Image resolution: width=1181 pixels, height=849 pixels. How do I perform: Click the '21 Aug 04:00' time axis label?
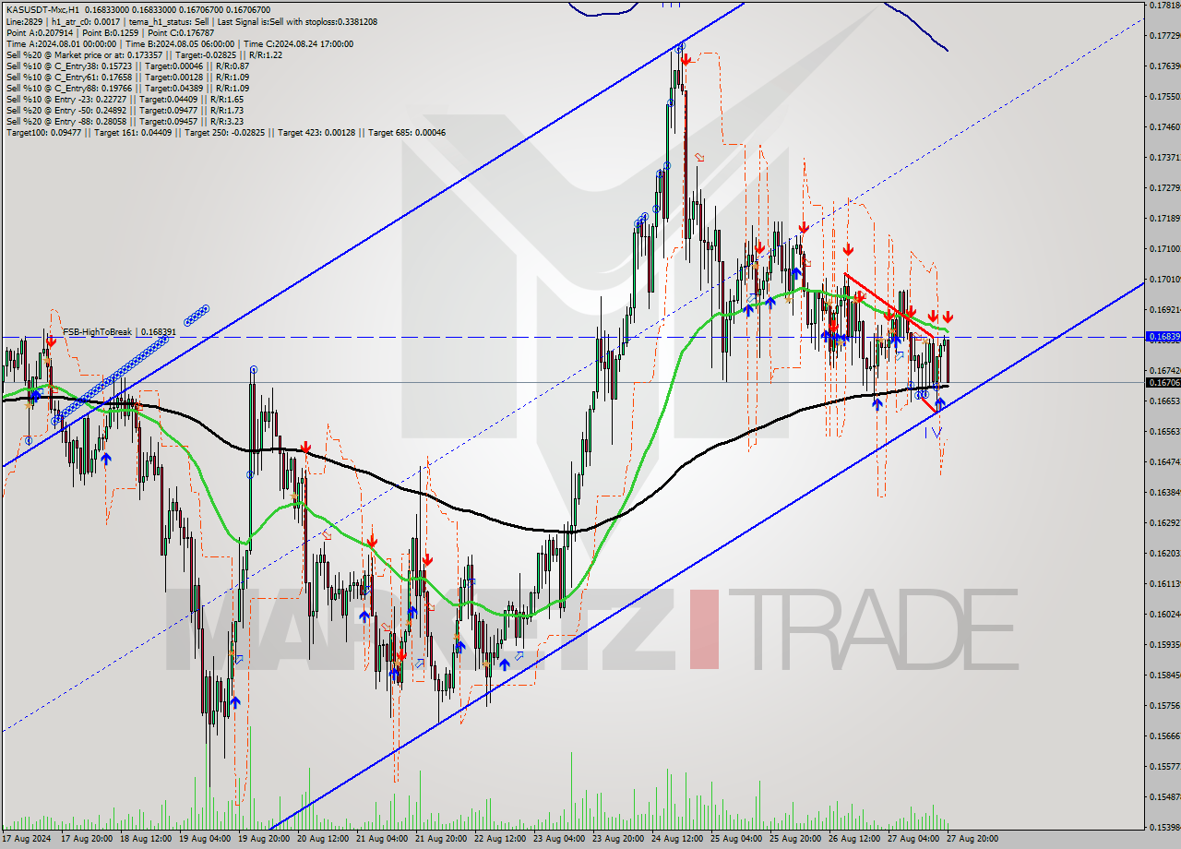(x=380, y=839)
